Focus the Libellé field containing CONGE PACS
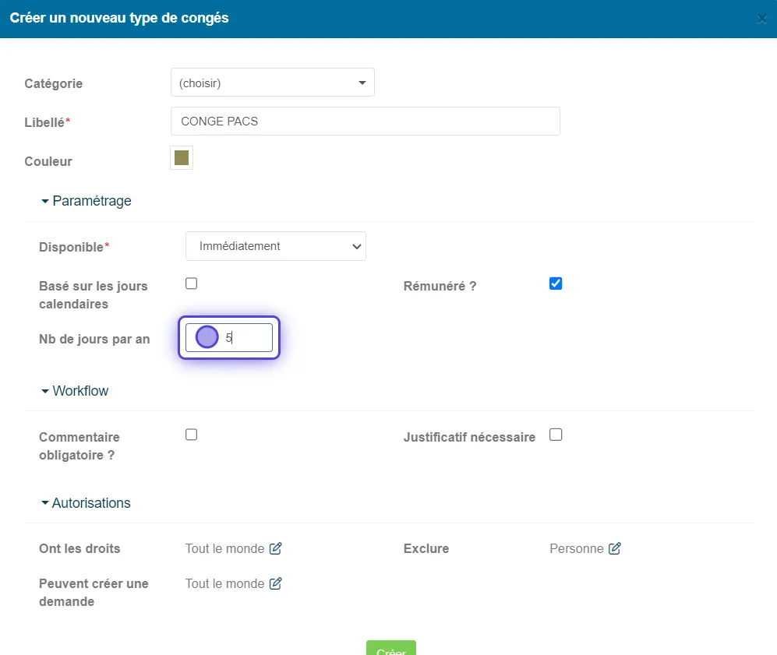The width and height of the screenshot is (777, 655). pyautogui.click(x=366, y=121)
